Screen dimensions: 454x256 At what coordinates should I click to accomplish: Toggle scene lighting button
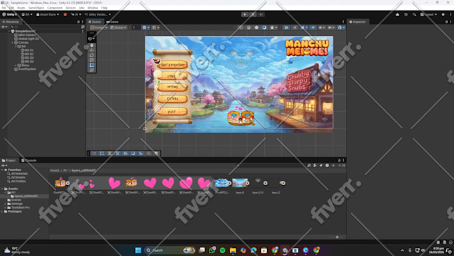tap(294, 27)
